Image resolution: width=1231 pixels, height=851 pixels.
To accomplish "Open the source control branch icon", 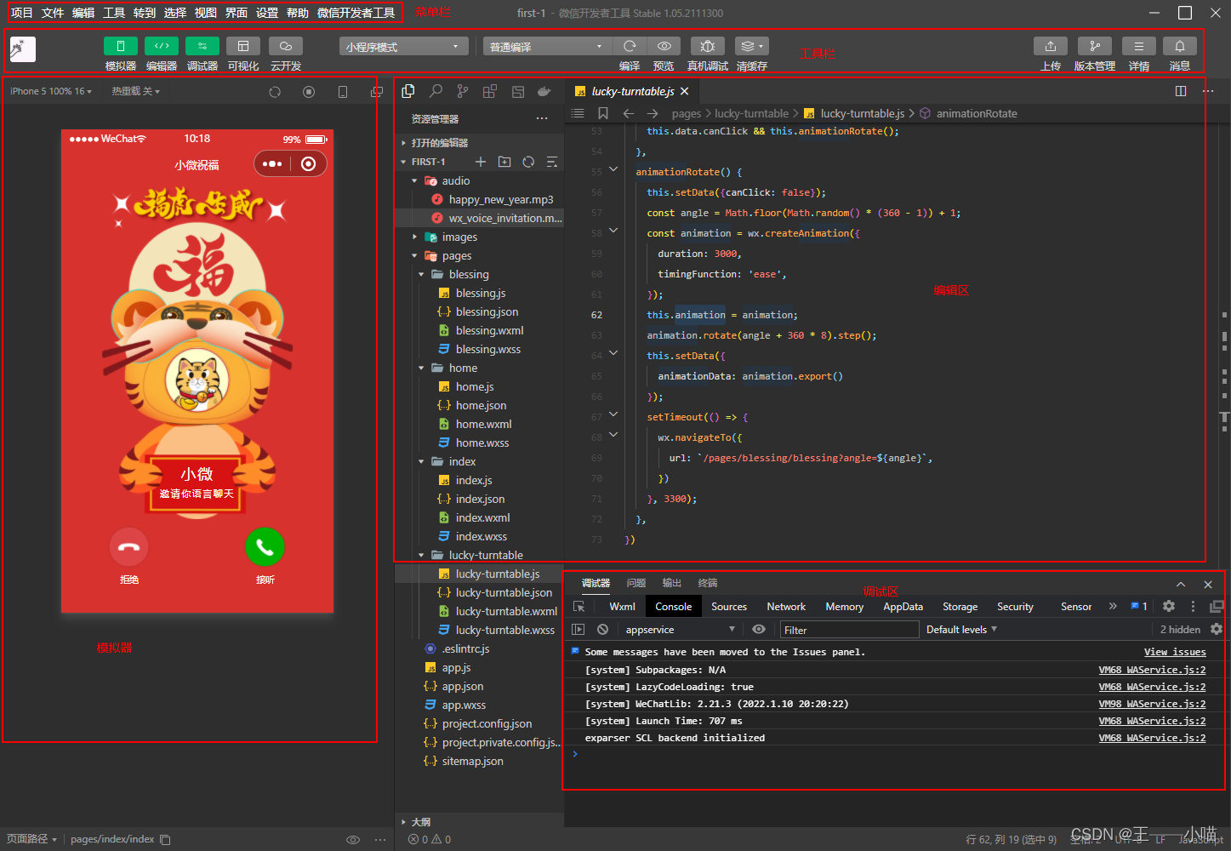I will tap(463, 91).
